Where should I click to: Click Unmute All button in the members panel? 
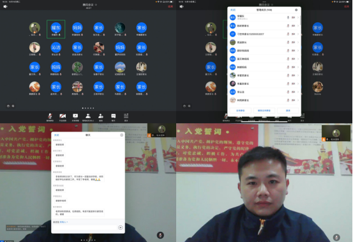(264, 110)
